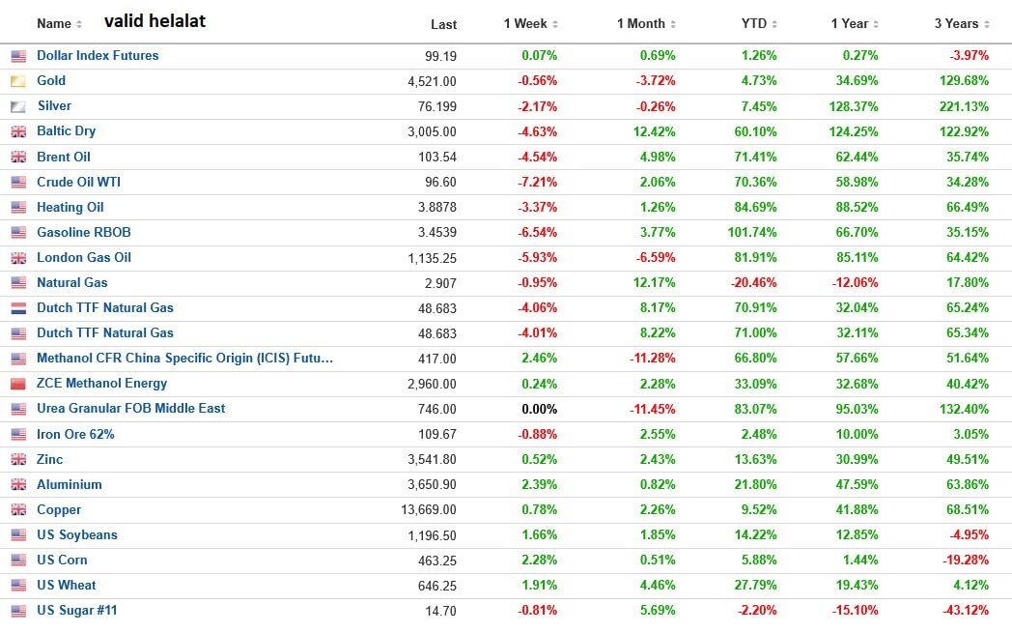Viewport: 1012px width, 633px height.
Task: Click the China flag beside ZCE Methanol Energy
Action: tap(18, 384)
